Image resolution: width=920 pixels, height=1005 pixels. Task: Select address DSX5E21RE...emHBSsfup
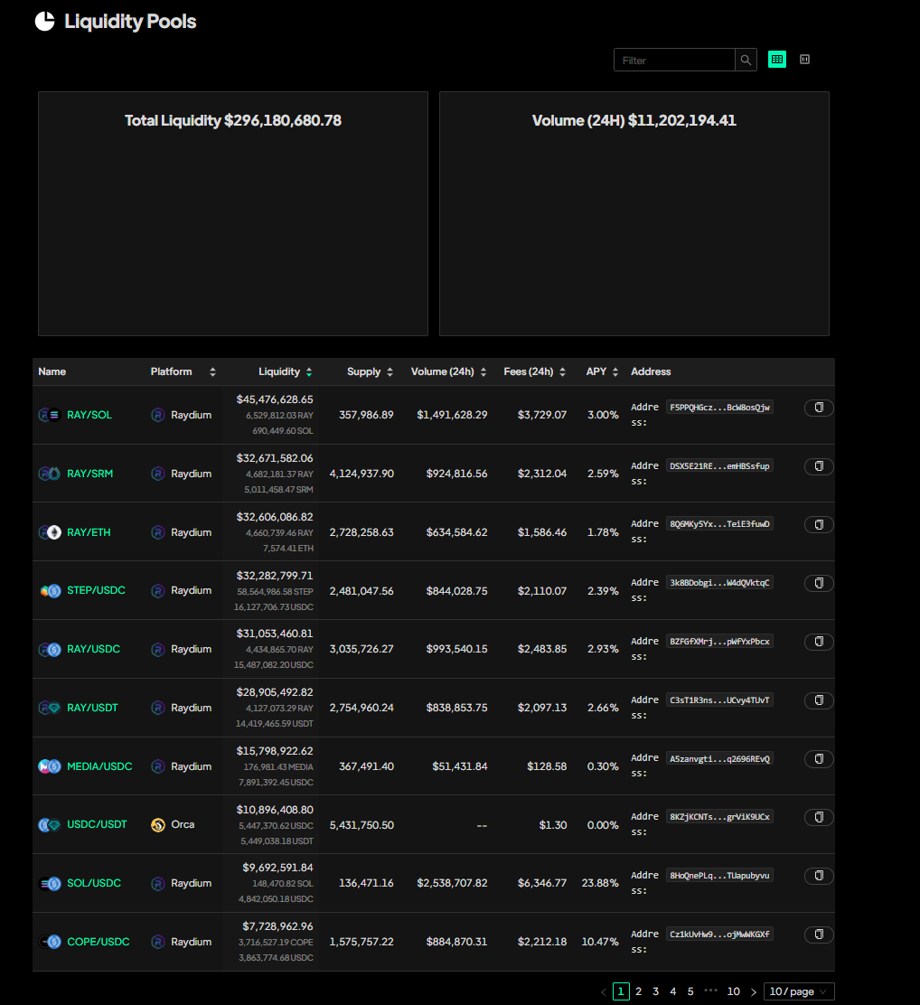click(719, 466)
